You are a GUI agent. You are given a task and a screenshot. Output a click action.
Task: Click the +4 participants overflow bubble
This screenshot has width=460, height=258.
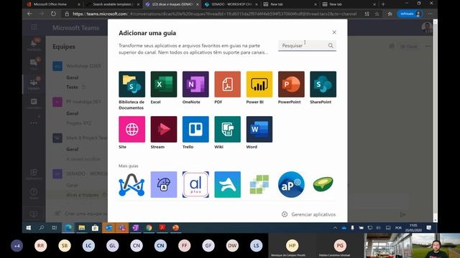tap(17, 246)
